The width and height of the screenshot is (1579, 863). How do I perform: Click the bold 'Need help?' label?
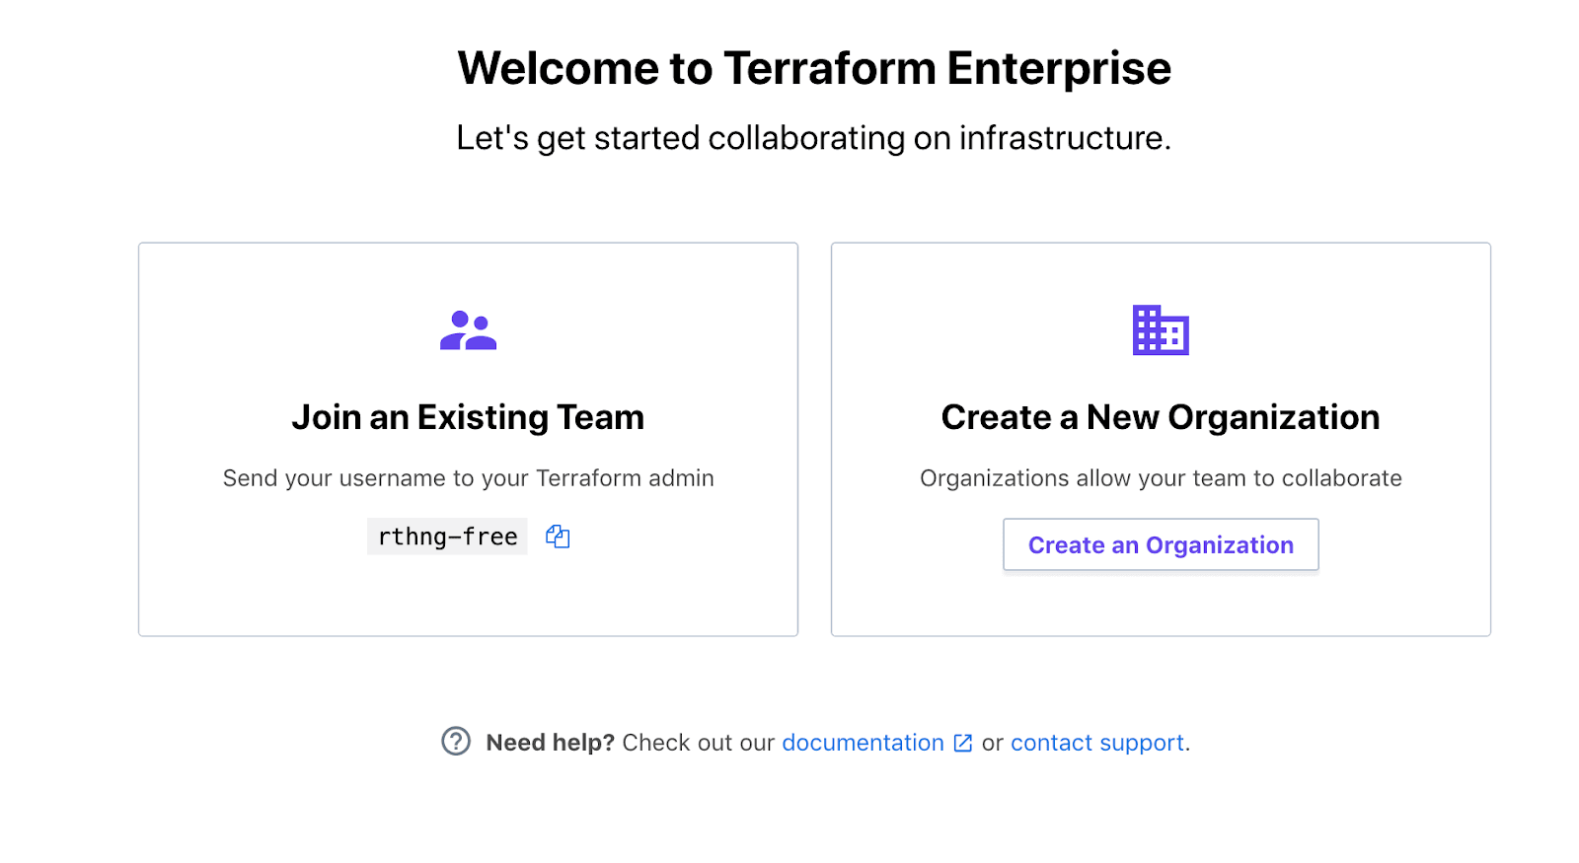tap(550, 743)
